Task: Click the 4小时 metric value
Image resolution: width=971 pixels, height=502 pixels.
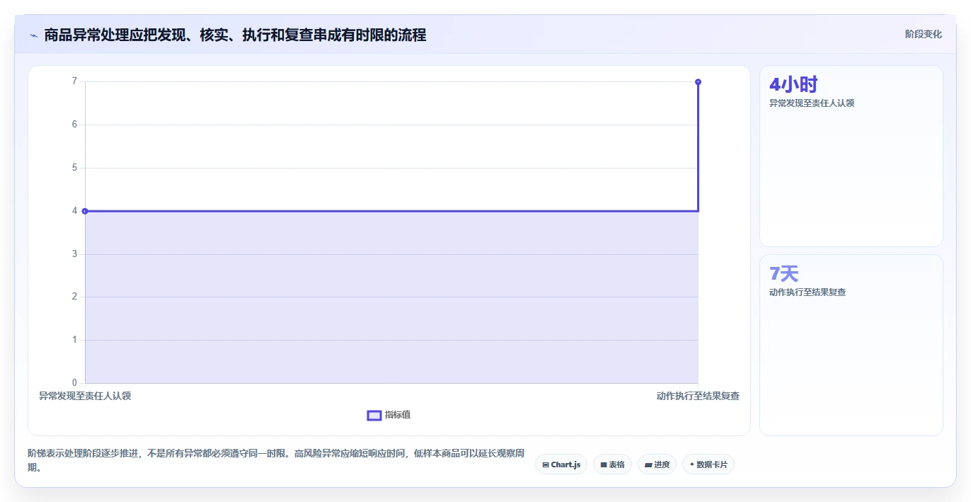Action: coord(793,85)
